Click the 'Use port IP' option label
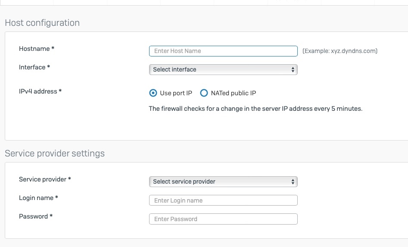 click(x=176, y=93)
